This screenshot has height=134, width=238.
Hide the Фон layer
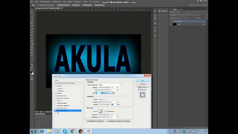tap(171, 24)
